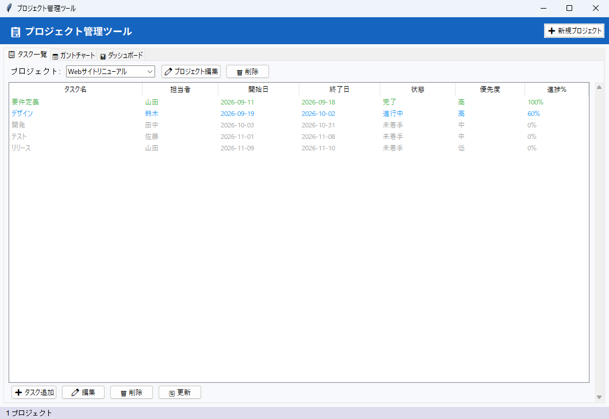This screenshot has height=419, width=609.
Task: Click the plus icon on 新規プロジェクト
Action: 552,30
